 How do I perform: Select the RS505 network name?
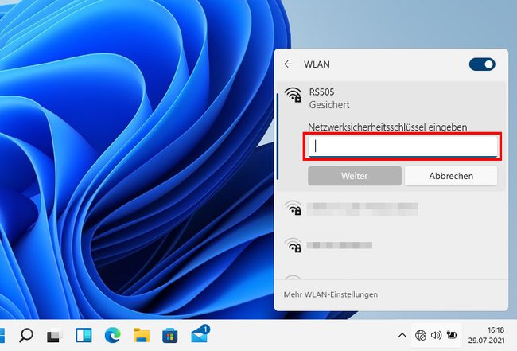(321, 92)
